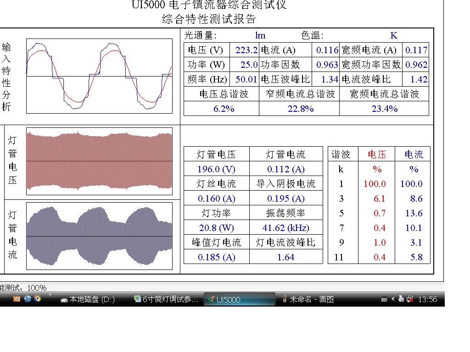Image resolution: width=470 pixels, height=352 pixels.
Task: Select lamp current value 0.112 (A)
Action: tap(285, 170)
